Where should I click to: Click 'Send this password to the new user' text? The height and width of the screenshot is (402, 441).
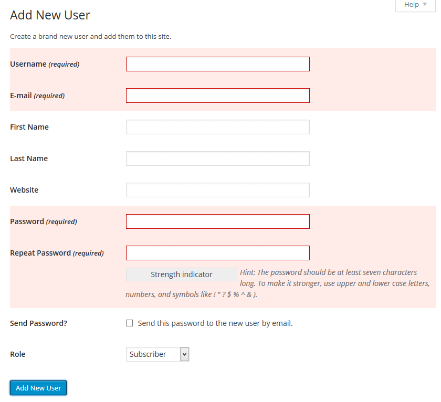click(x=215, y=323)
